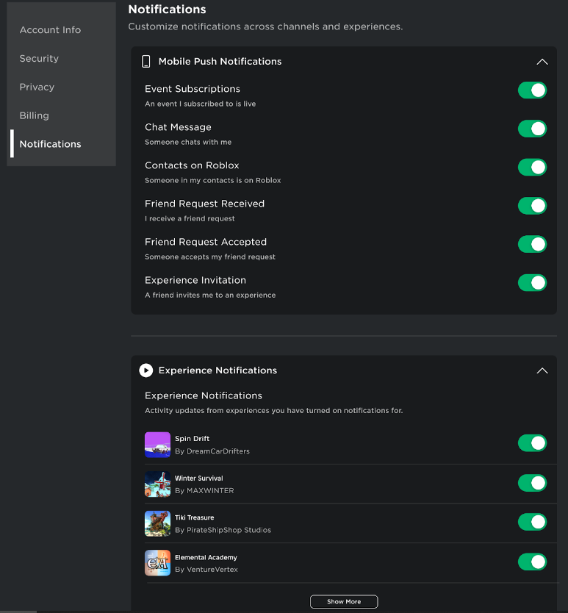Turn off Friend Request Received notifications
The height and width of the screenshot is (613, 568).
tap(532, 206)
